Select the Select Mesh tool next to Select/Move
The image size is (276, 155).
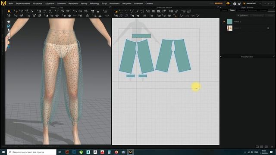coord(21,11)
